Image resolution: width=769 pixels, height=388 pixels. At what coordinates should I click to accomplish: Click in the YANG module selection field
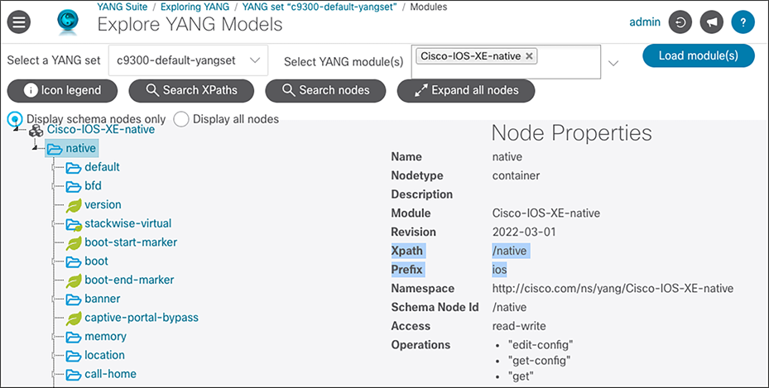pyautogui.click(x=506, y=62)
